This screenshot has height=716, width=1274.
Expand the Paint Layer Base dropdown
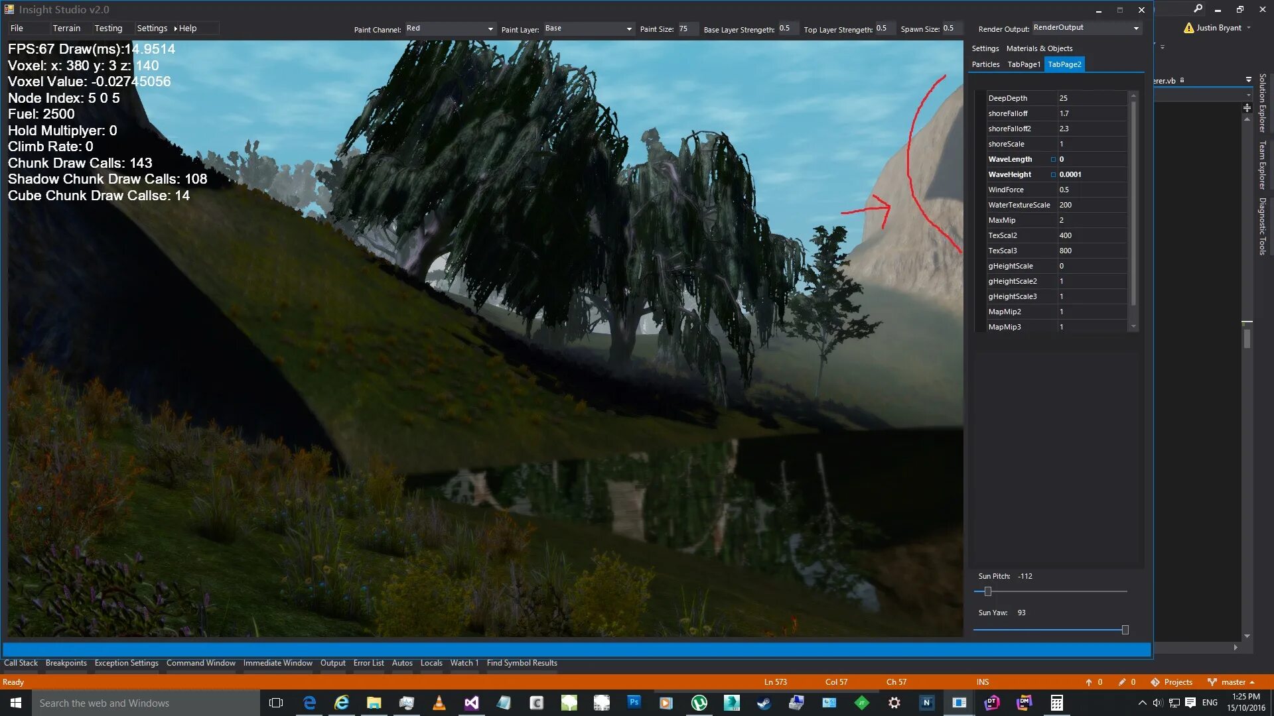point(628,29)
